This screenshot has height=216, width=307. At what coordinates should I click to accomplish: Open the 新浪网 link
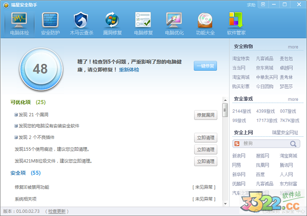(239, 156)
